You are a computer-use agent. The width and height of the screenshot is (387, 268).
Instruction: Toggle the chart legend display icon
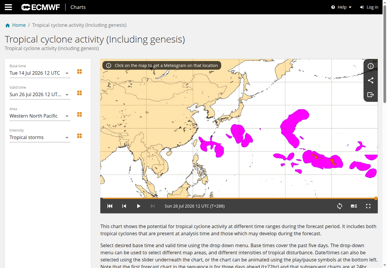pos(354,206)
